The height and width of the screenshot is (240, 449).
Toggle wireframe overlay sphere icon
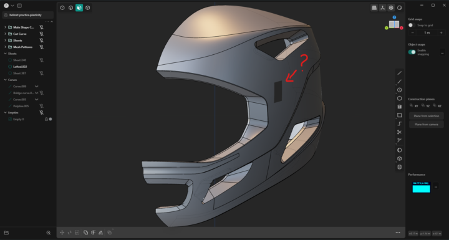391,8
